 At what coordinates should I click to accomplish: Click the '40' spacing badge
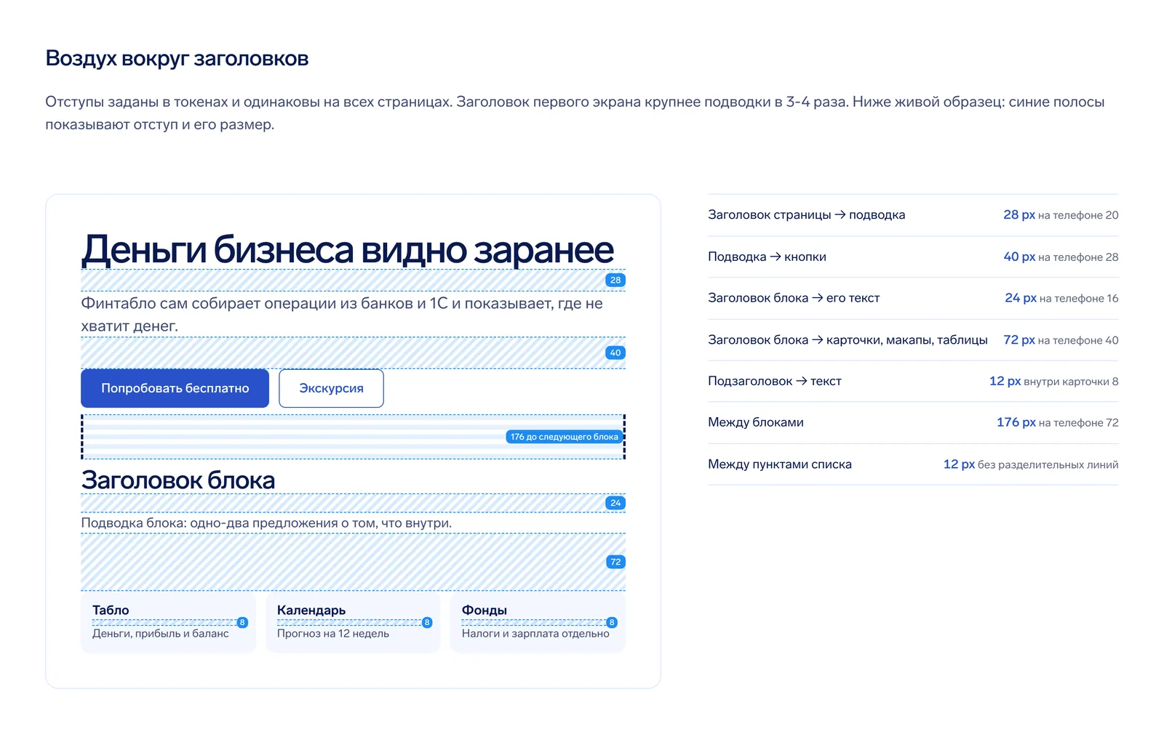coord(615,352)
